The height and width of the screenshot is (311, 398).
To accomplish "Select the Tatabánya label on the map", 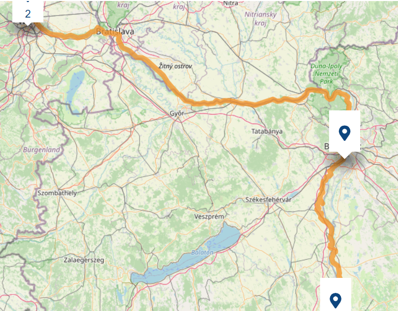I will pyautogui.click(x=267, y=131).
